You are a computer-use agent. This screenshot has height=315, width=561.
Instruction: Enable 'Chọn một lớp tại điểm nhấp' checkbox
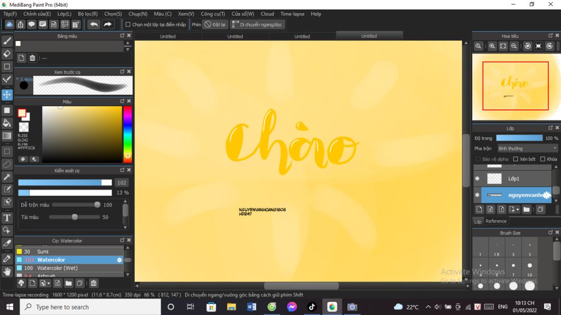(128, 25)
